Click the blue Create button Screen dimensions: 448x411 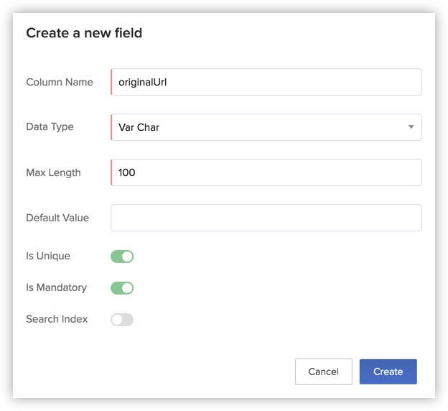pyautogui.click(x=388, y=371)
